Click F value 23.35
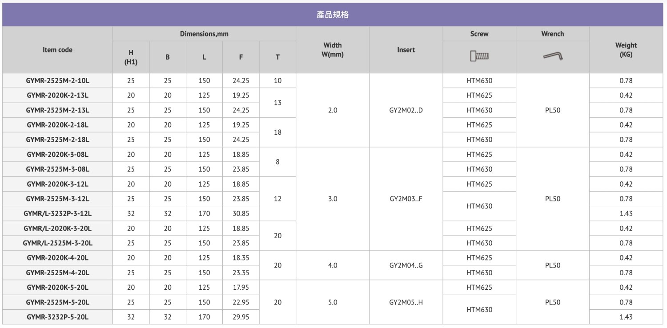This screenshot has width=667, height=328. [x=241, y=272]
